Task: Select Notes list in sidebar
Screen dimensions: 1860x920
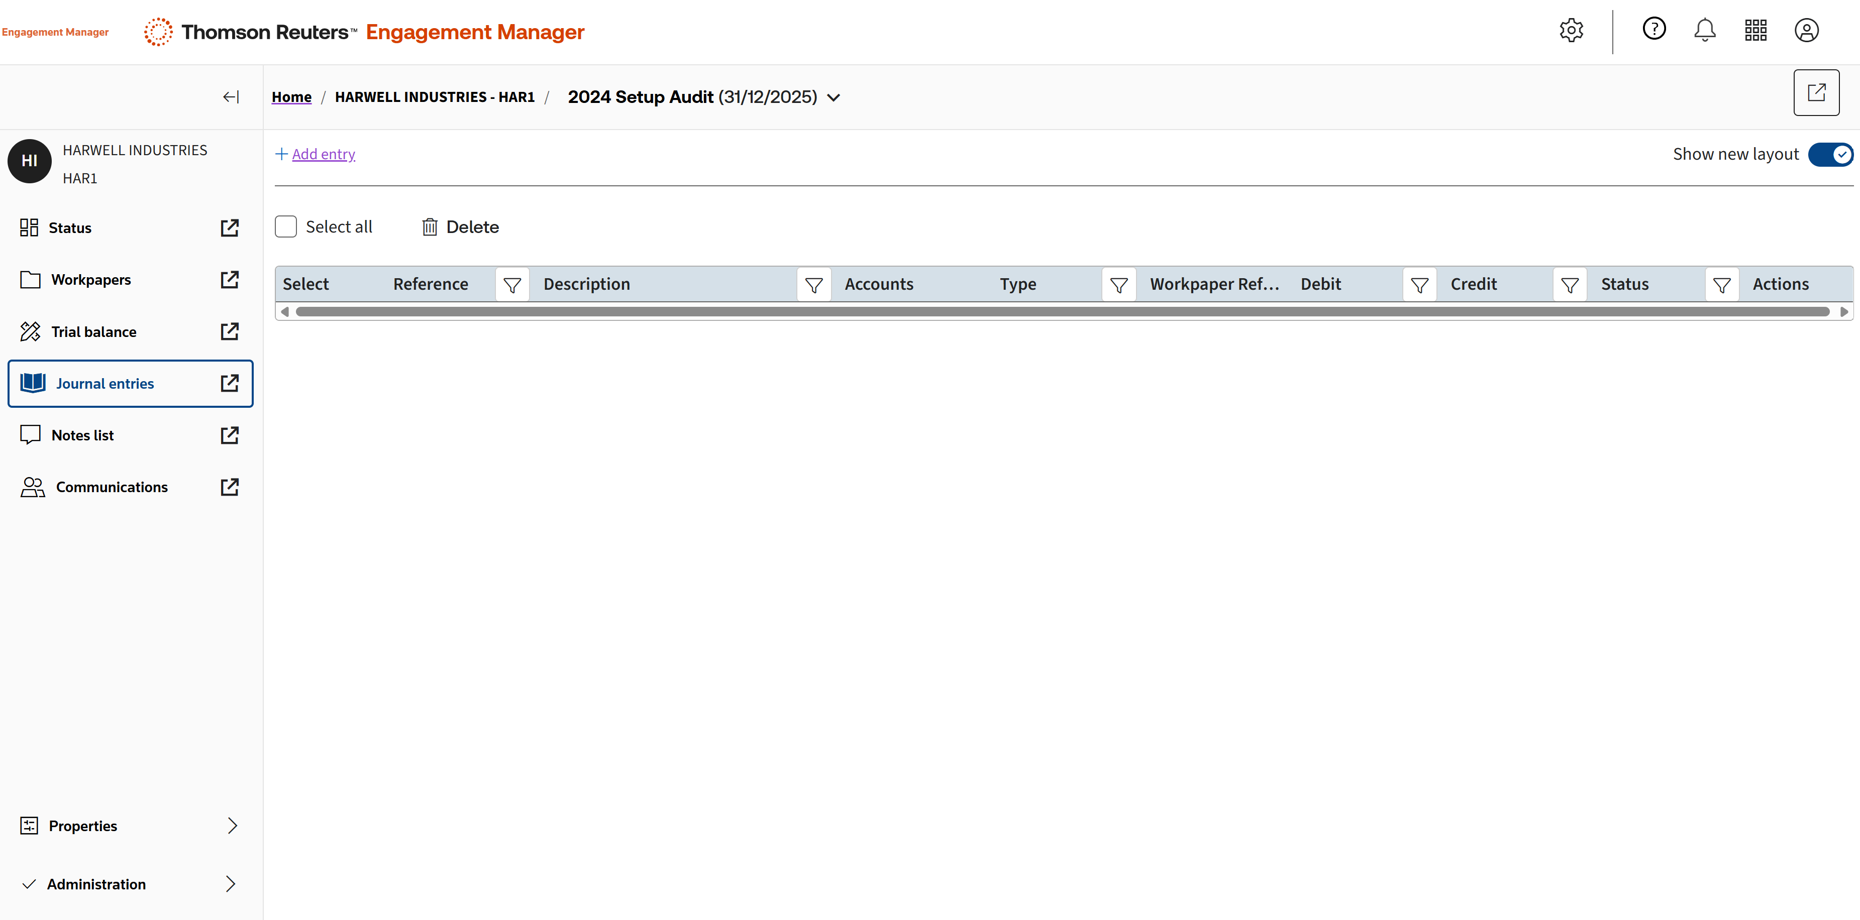Action: click(82, 435)
